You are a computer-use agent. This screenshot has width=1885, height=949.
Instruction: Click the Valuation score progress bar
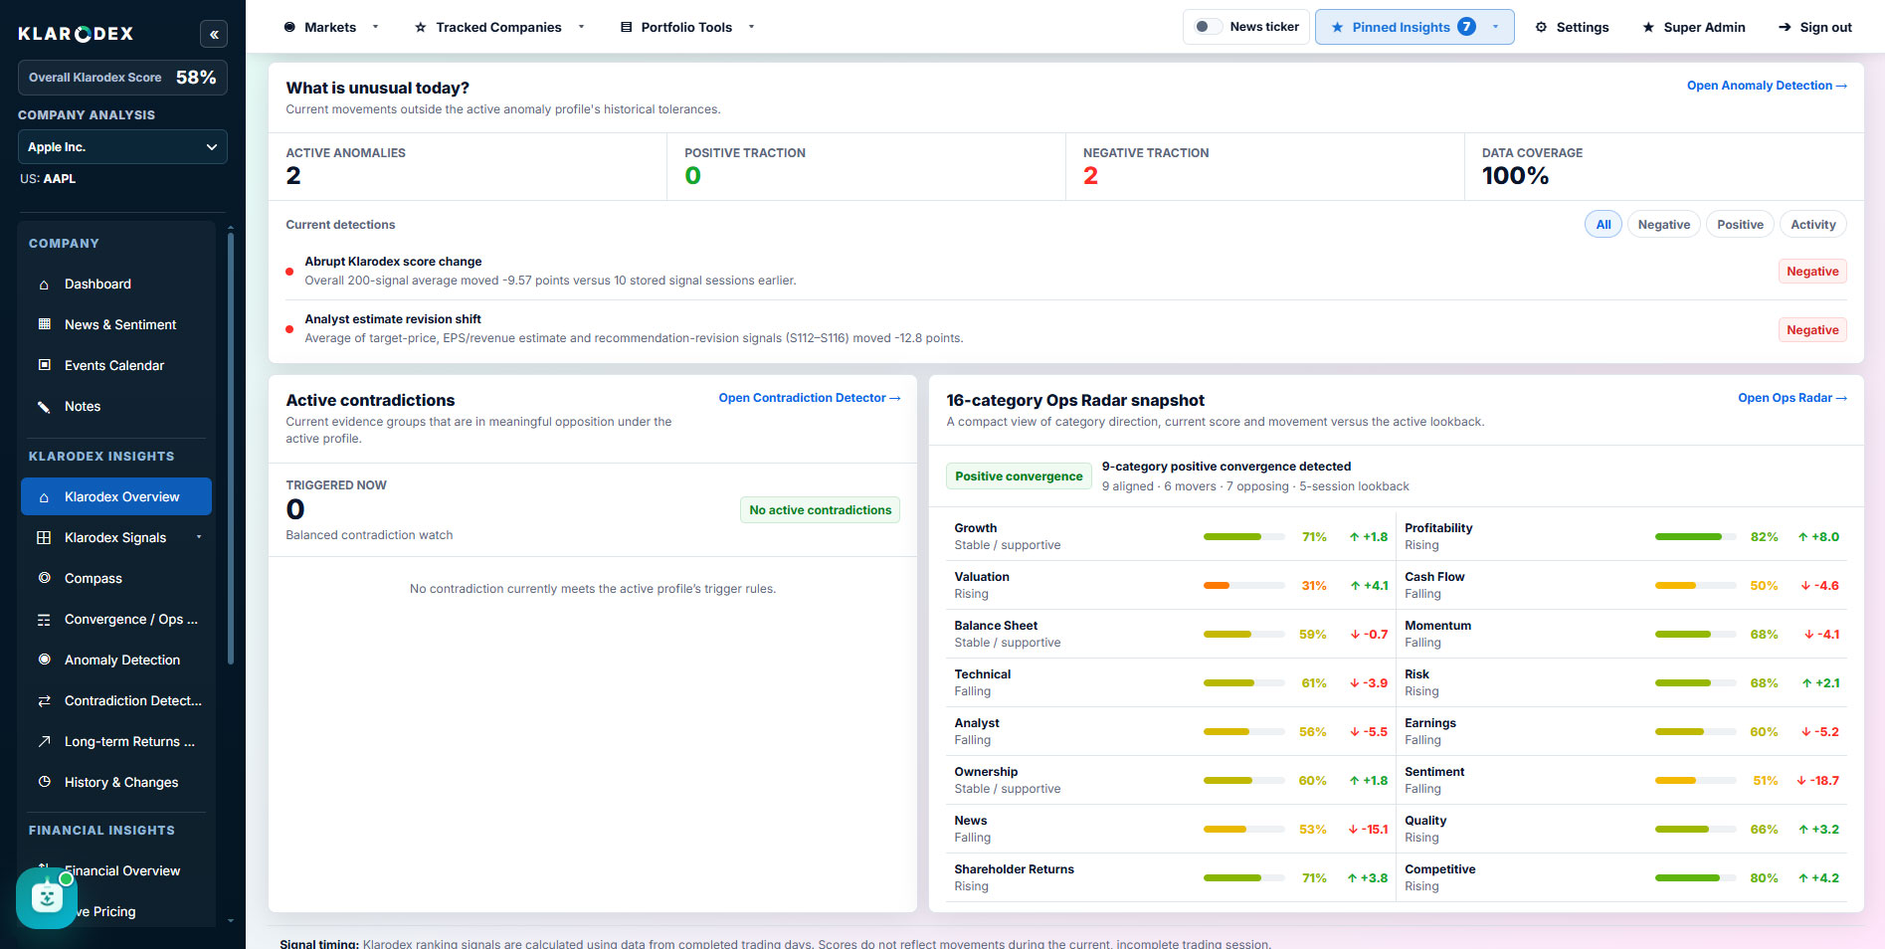[1243, 586]
